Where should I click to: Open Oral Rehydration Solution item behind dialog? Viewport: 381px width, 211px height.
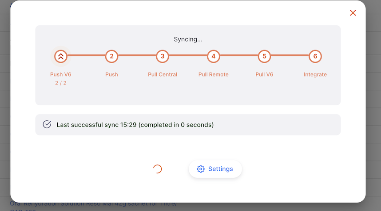point(93,204)
